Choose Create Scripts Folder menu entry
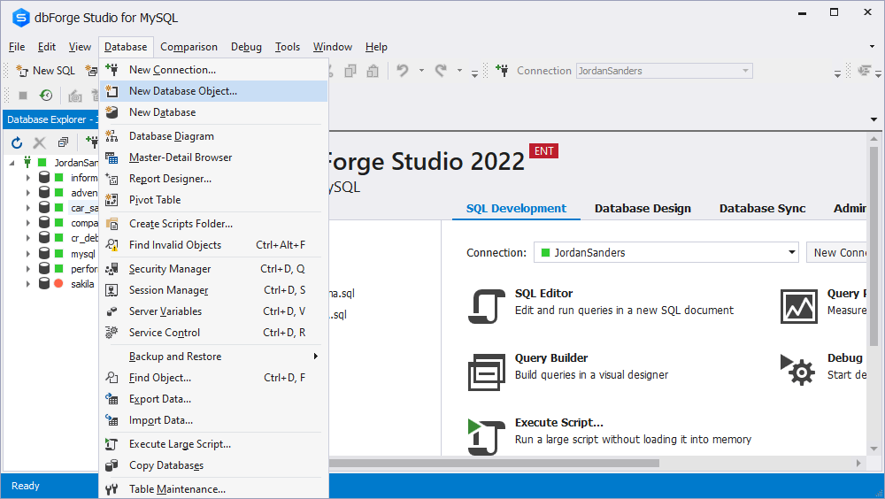This screenshot has width=885, height=499. [x=213, y=224]
